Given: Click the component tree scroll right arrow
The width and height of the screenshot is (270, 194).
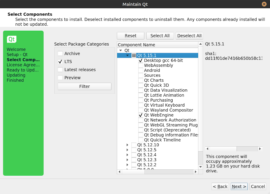Looking at the screenshot, I should (196, 172).
